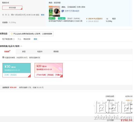
Task: Collapse the 使用优惠/礼品卡/抵用 section
Action: pyautogui.click(x=21, y=46)
